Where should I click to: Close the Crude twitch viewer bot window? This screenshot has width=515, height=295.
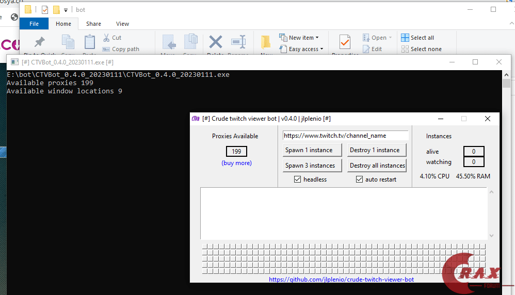(488, 119)
